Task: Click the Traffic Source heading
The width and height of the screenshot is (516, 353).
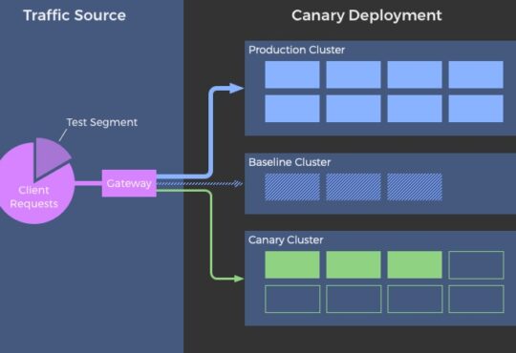Action: [x=75, y=15]
